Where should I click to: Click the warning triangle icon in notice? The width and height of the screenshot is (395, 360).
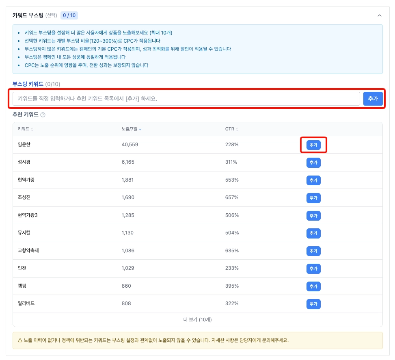pyautogui.click(x=20, y=340)
